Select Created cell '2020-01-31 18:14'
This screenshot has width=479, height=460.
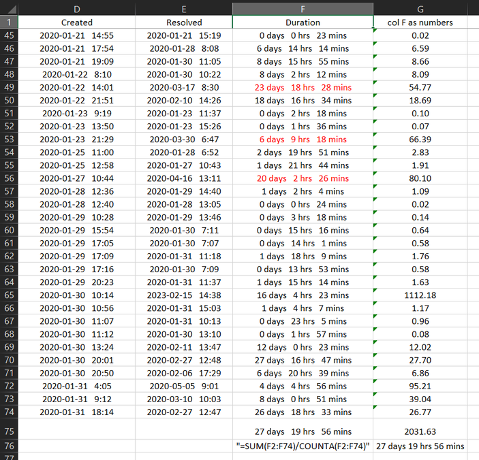click(x=77, y=412)
